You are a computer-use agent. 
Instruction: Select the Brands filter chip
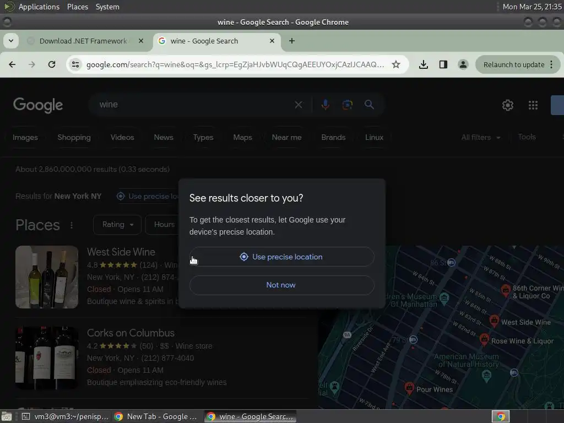click(x=333, y=137)
